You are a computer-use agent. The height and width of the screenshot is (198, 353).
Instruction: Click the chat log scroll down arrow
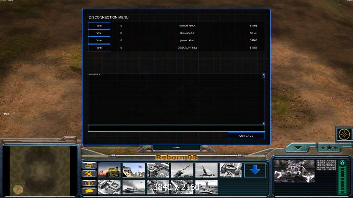264,123
